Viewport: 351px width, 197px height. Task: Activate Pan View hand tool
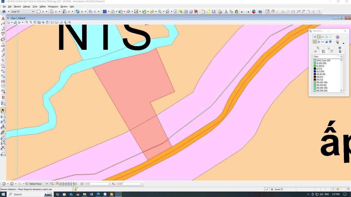(47, 22)
